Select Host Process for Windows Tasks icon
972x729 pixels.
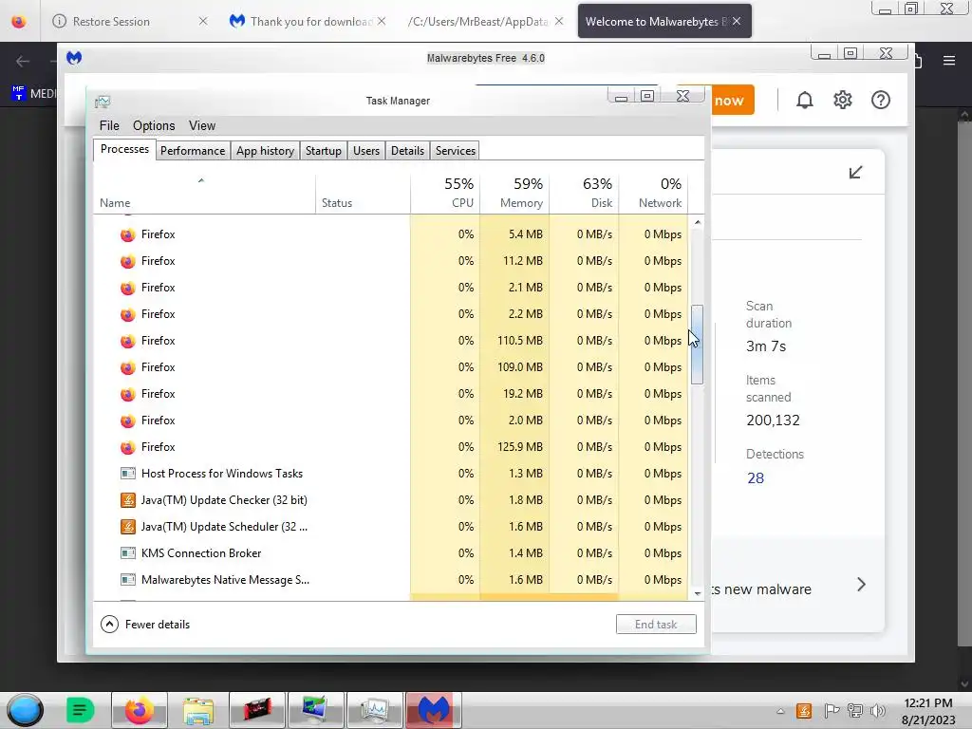pos(128,474)
